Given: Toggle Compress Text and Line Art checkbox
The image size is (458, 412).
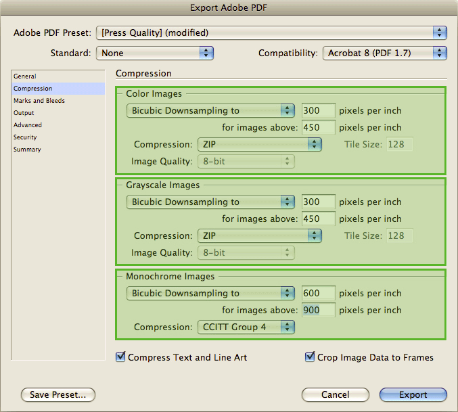Looking at the screenshot, I should click(x=121, y=357).
